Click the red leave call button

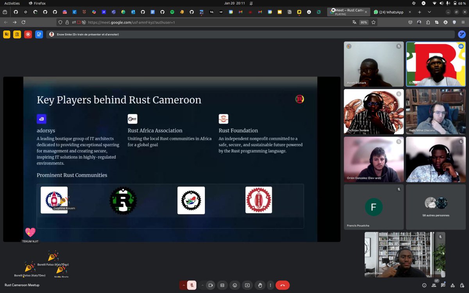click(x=283, y=285)
